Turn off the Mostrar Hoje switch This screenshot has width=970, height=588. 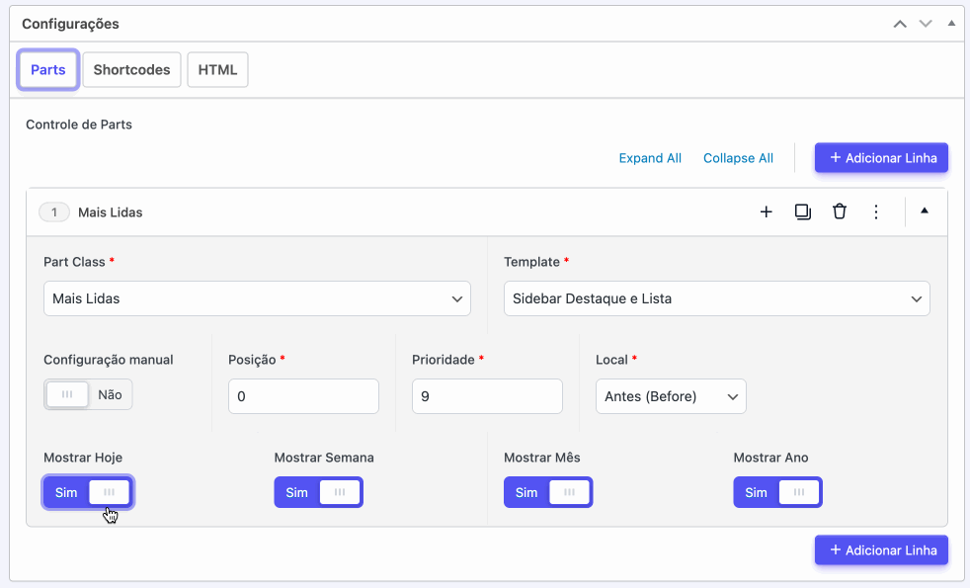pos(88,492)
